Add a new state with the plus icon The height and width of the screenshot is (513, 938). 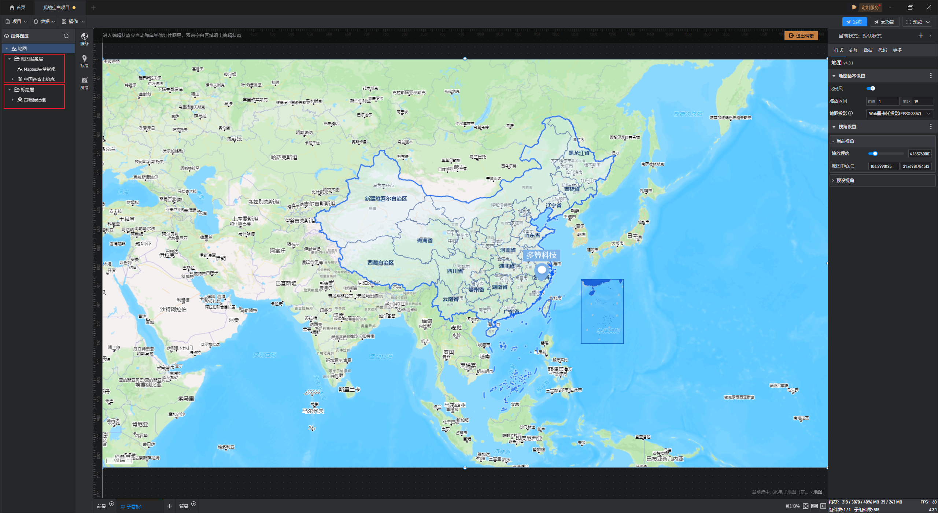[x=921, y=36]
